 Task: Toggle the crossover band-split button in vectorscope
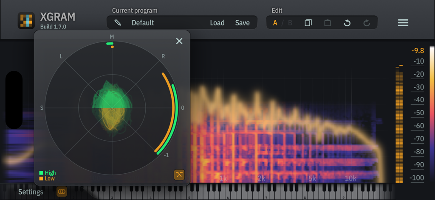[x=179, y=175]
